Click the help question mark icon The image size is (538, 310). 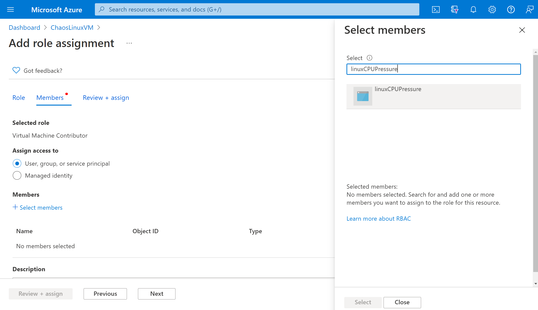point(511,9)
